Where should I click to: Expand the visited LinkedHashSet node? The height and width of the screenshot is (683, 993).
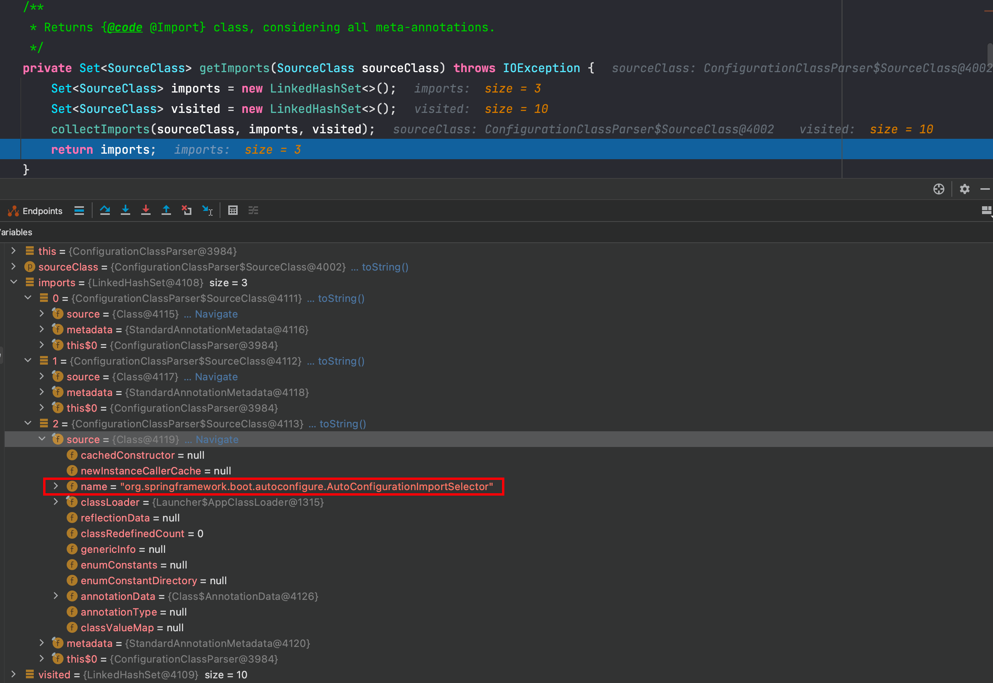(x=13, y=674)
